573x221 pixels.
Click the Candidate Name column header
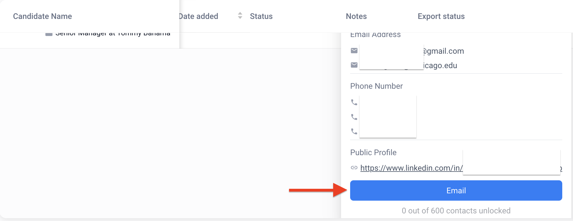click(x=42, y=16)
